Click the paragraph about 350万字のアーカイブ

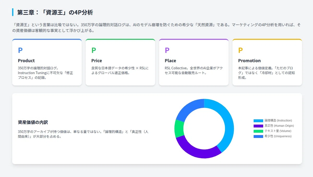click(83, 134)
